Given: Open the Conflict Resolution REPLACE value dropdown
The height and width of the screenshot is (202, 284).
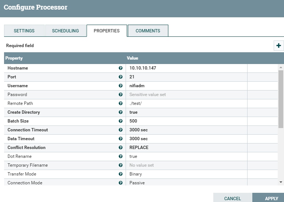Looking at the screenshot, I should (x=186, y=148).
